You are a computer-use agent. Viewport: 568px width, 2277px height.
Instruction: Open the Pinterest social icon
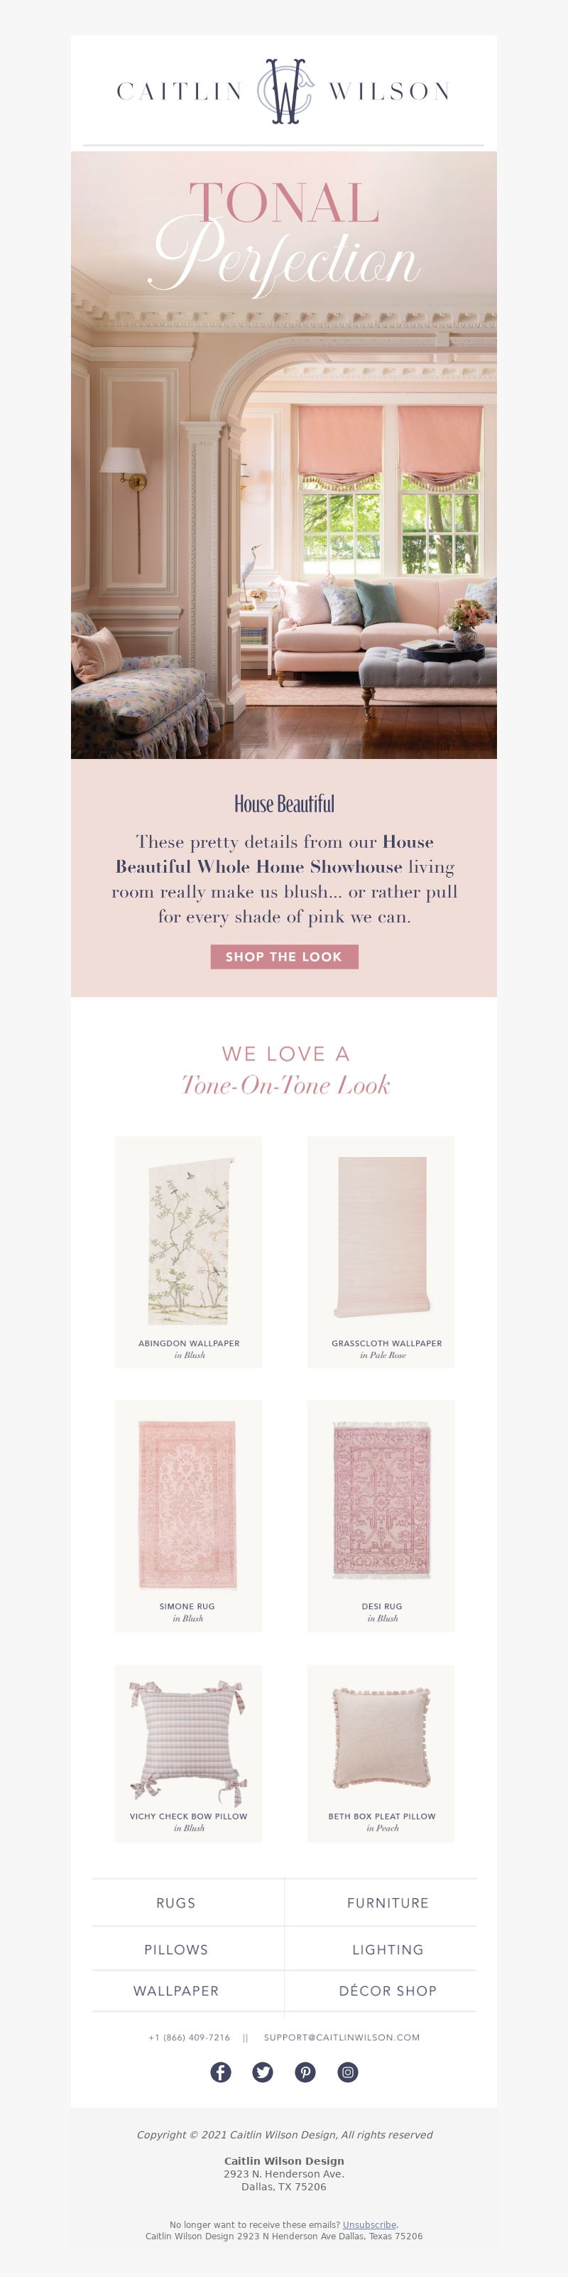click(x=305, y=2072)
